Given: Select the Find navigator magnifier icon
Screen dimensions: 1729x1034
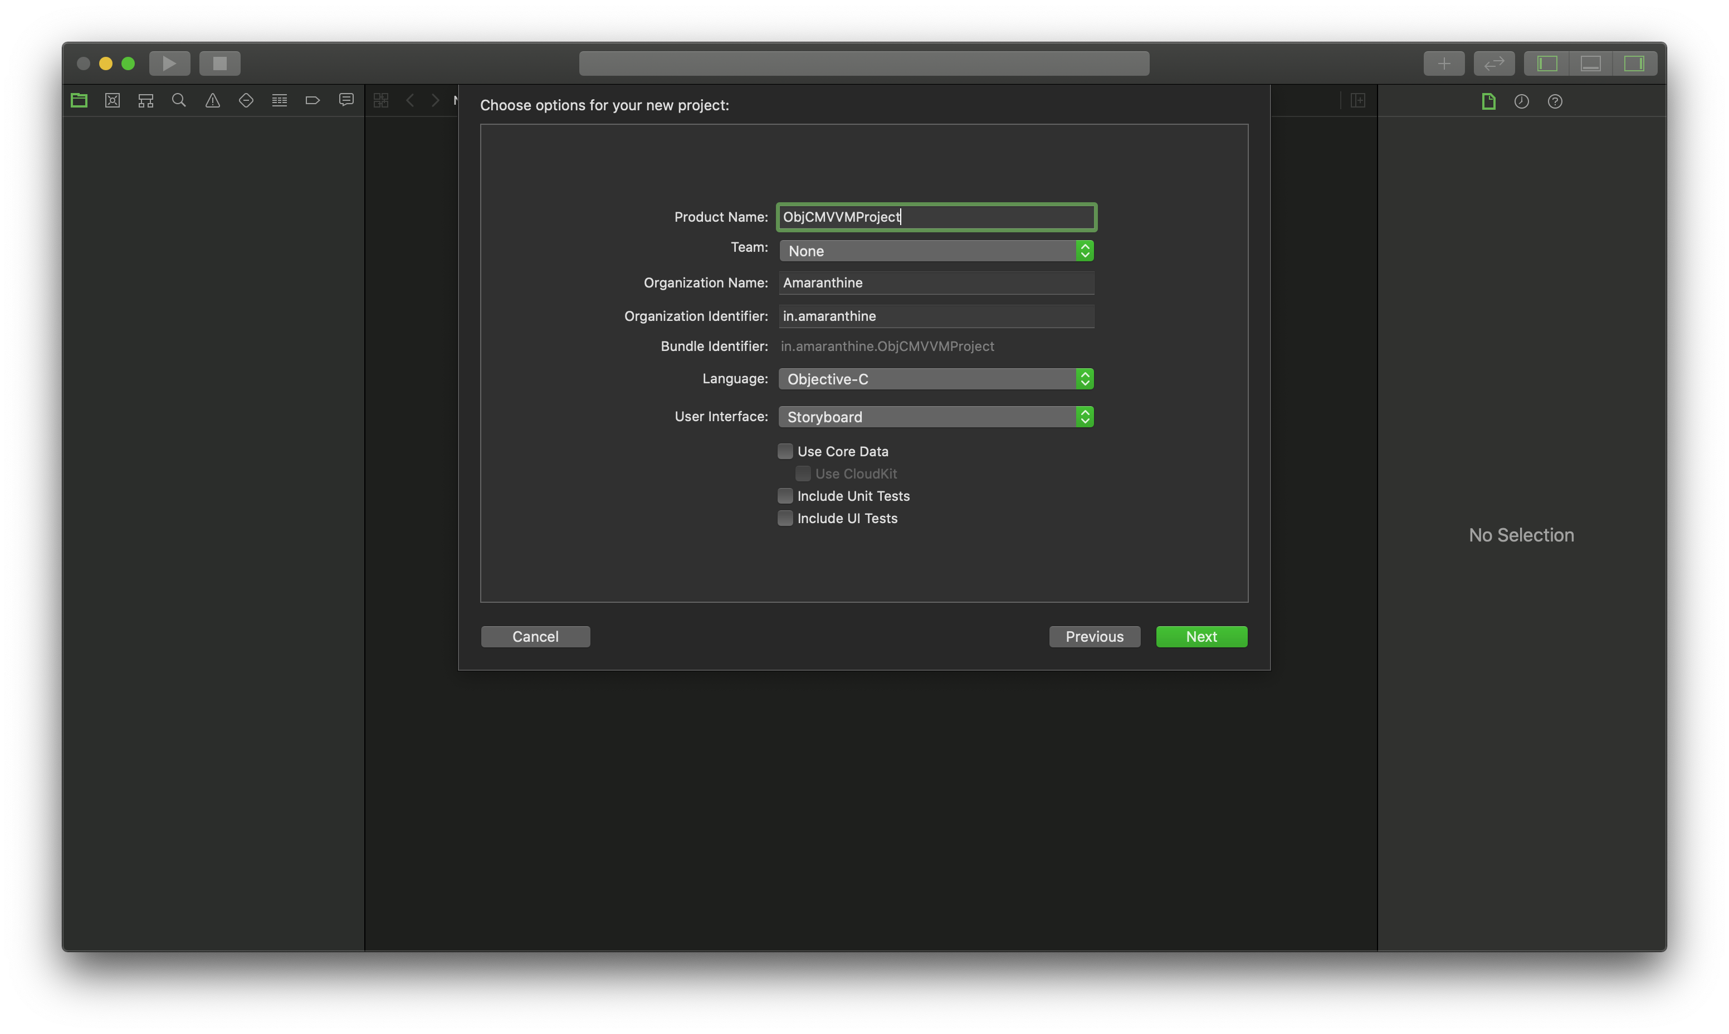Looking at the screenshot, I should [x=178, y=100].
